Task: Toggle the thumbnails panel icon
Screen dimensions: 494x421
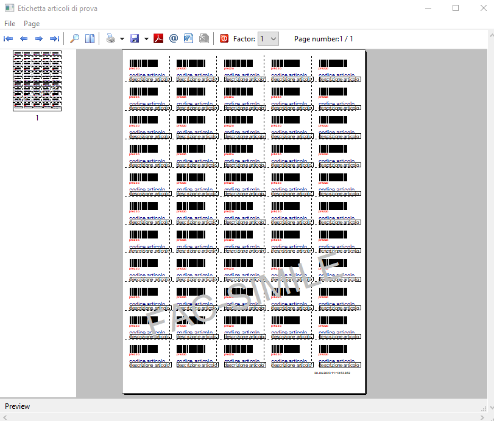Action: [90, 39]
